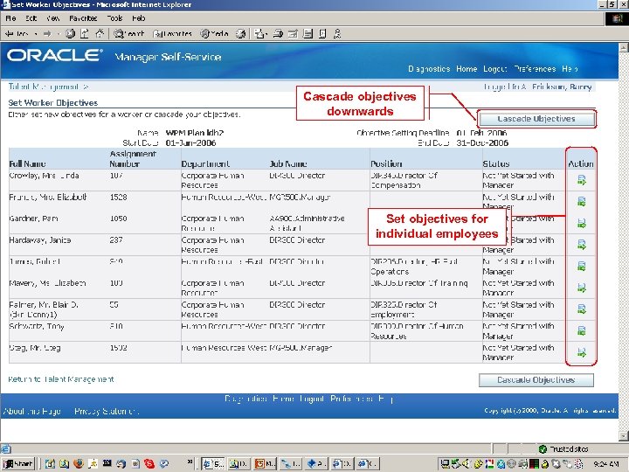629x472 pixels.
Task: Open Preferences from the Oracle header
Action: pos(535,69)
